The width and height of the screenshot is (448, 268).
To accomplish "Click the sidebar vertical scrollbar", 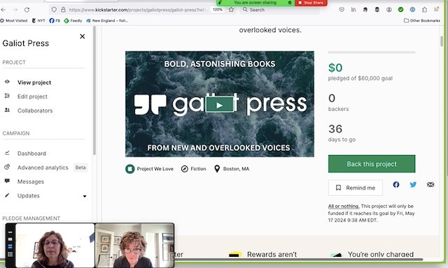I will point(94,91).
